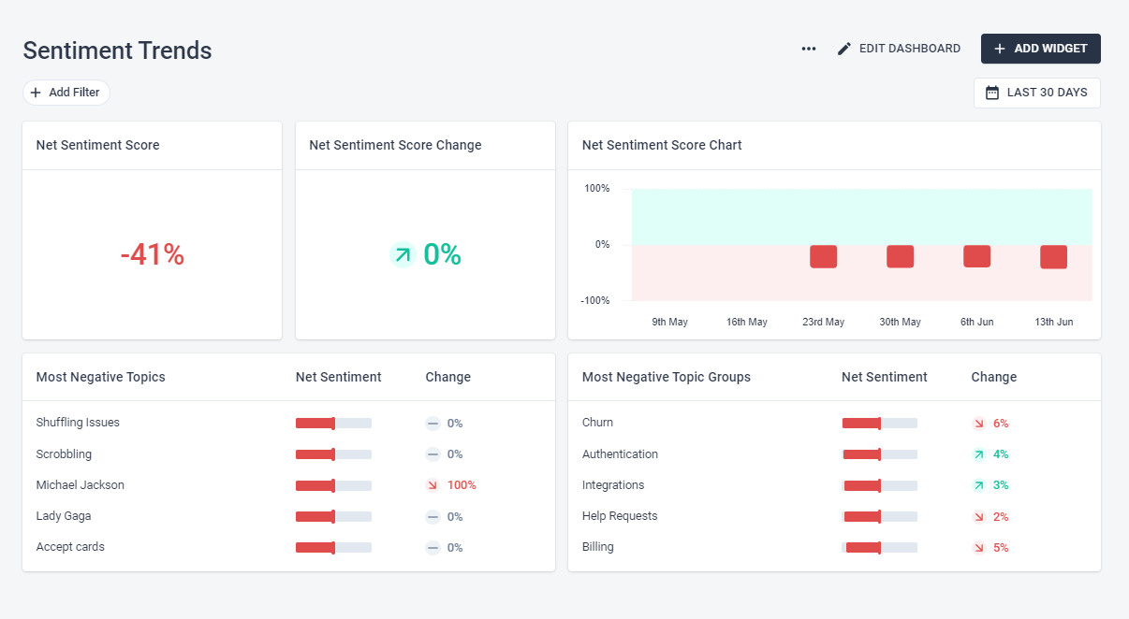This screenshot has width=1129, height=619.
Task: Click the 23rd May chart data point
Action: 823,257
